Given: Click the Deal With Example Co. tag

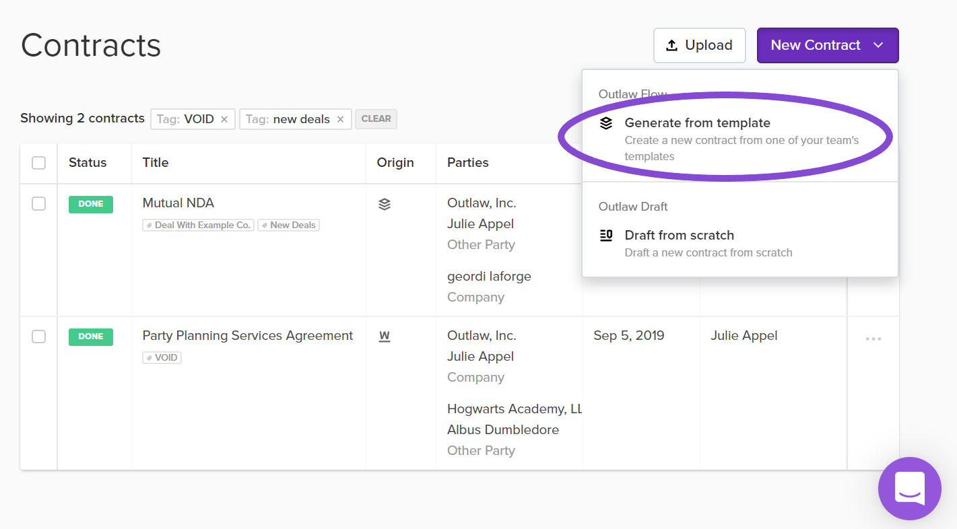Looking at the screenshot, I should tap(198, 225).
